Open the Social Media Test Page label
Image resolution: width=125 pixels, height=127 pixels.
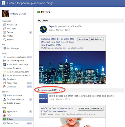[x=17, y=64]
